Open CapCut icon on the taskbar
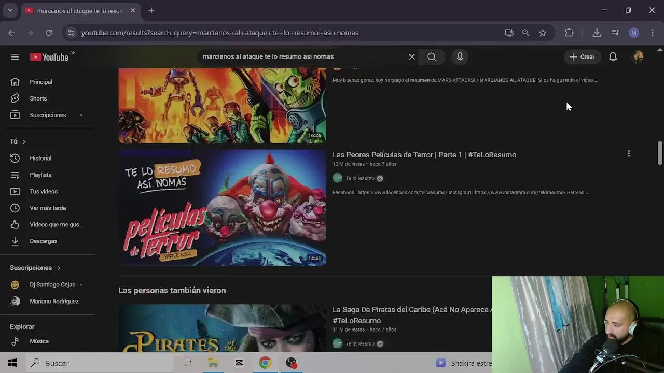Screen dimensions: 664x373 click(x=239, y=363)
